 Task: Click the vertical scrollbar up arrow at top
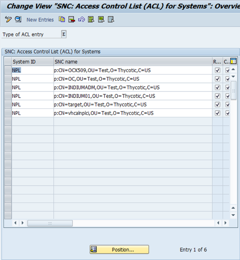click(233, 70)
